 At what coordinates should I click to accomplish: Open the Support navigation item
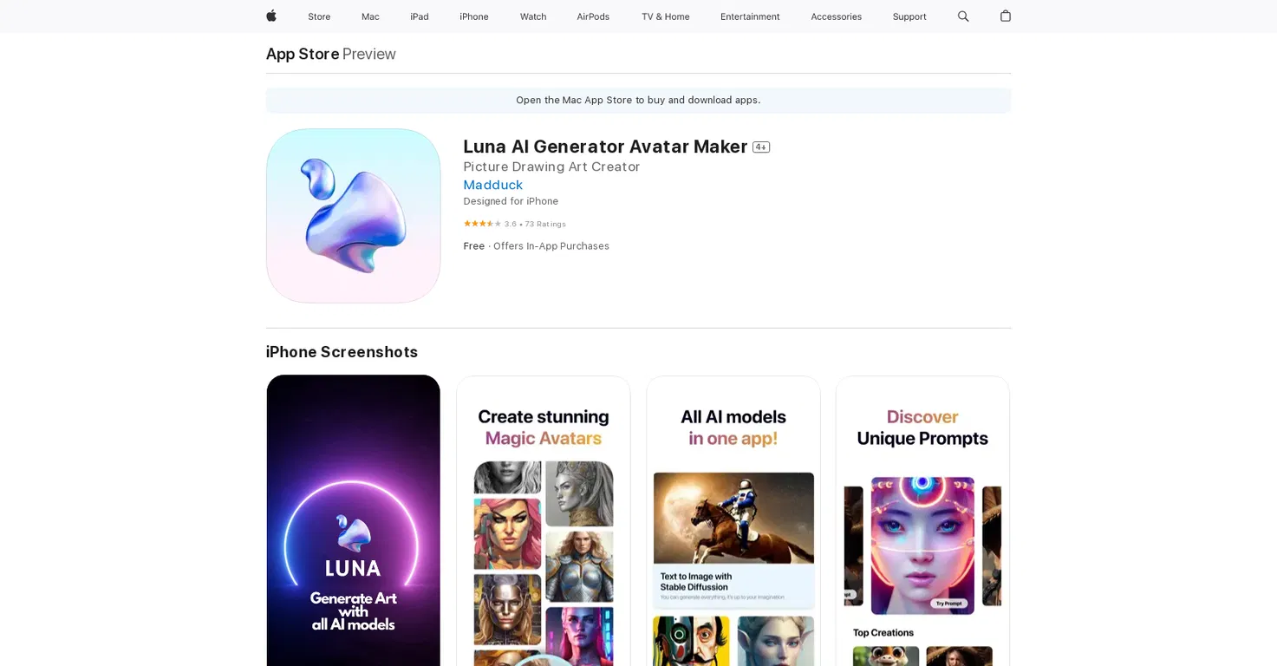(x=909, y=16)
